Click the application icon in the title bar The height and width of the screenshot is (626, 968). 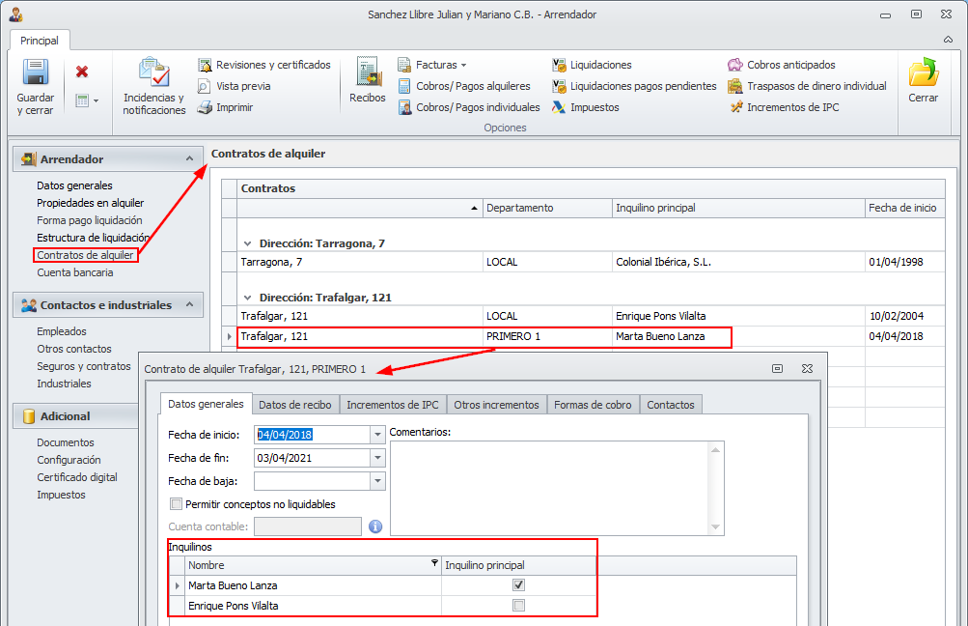(15, 14)
